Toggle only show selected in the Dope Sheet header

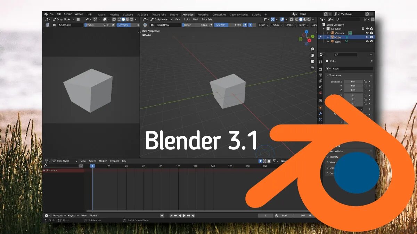260,161
